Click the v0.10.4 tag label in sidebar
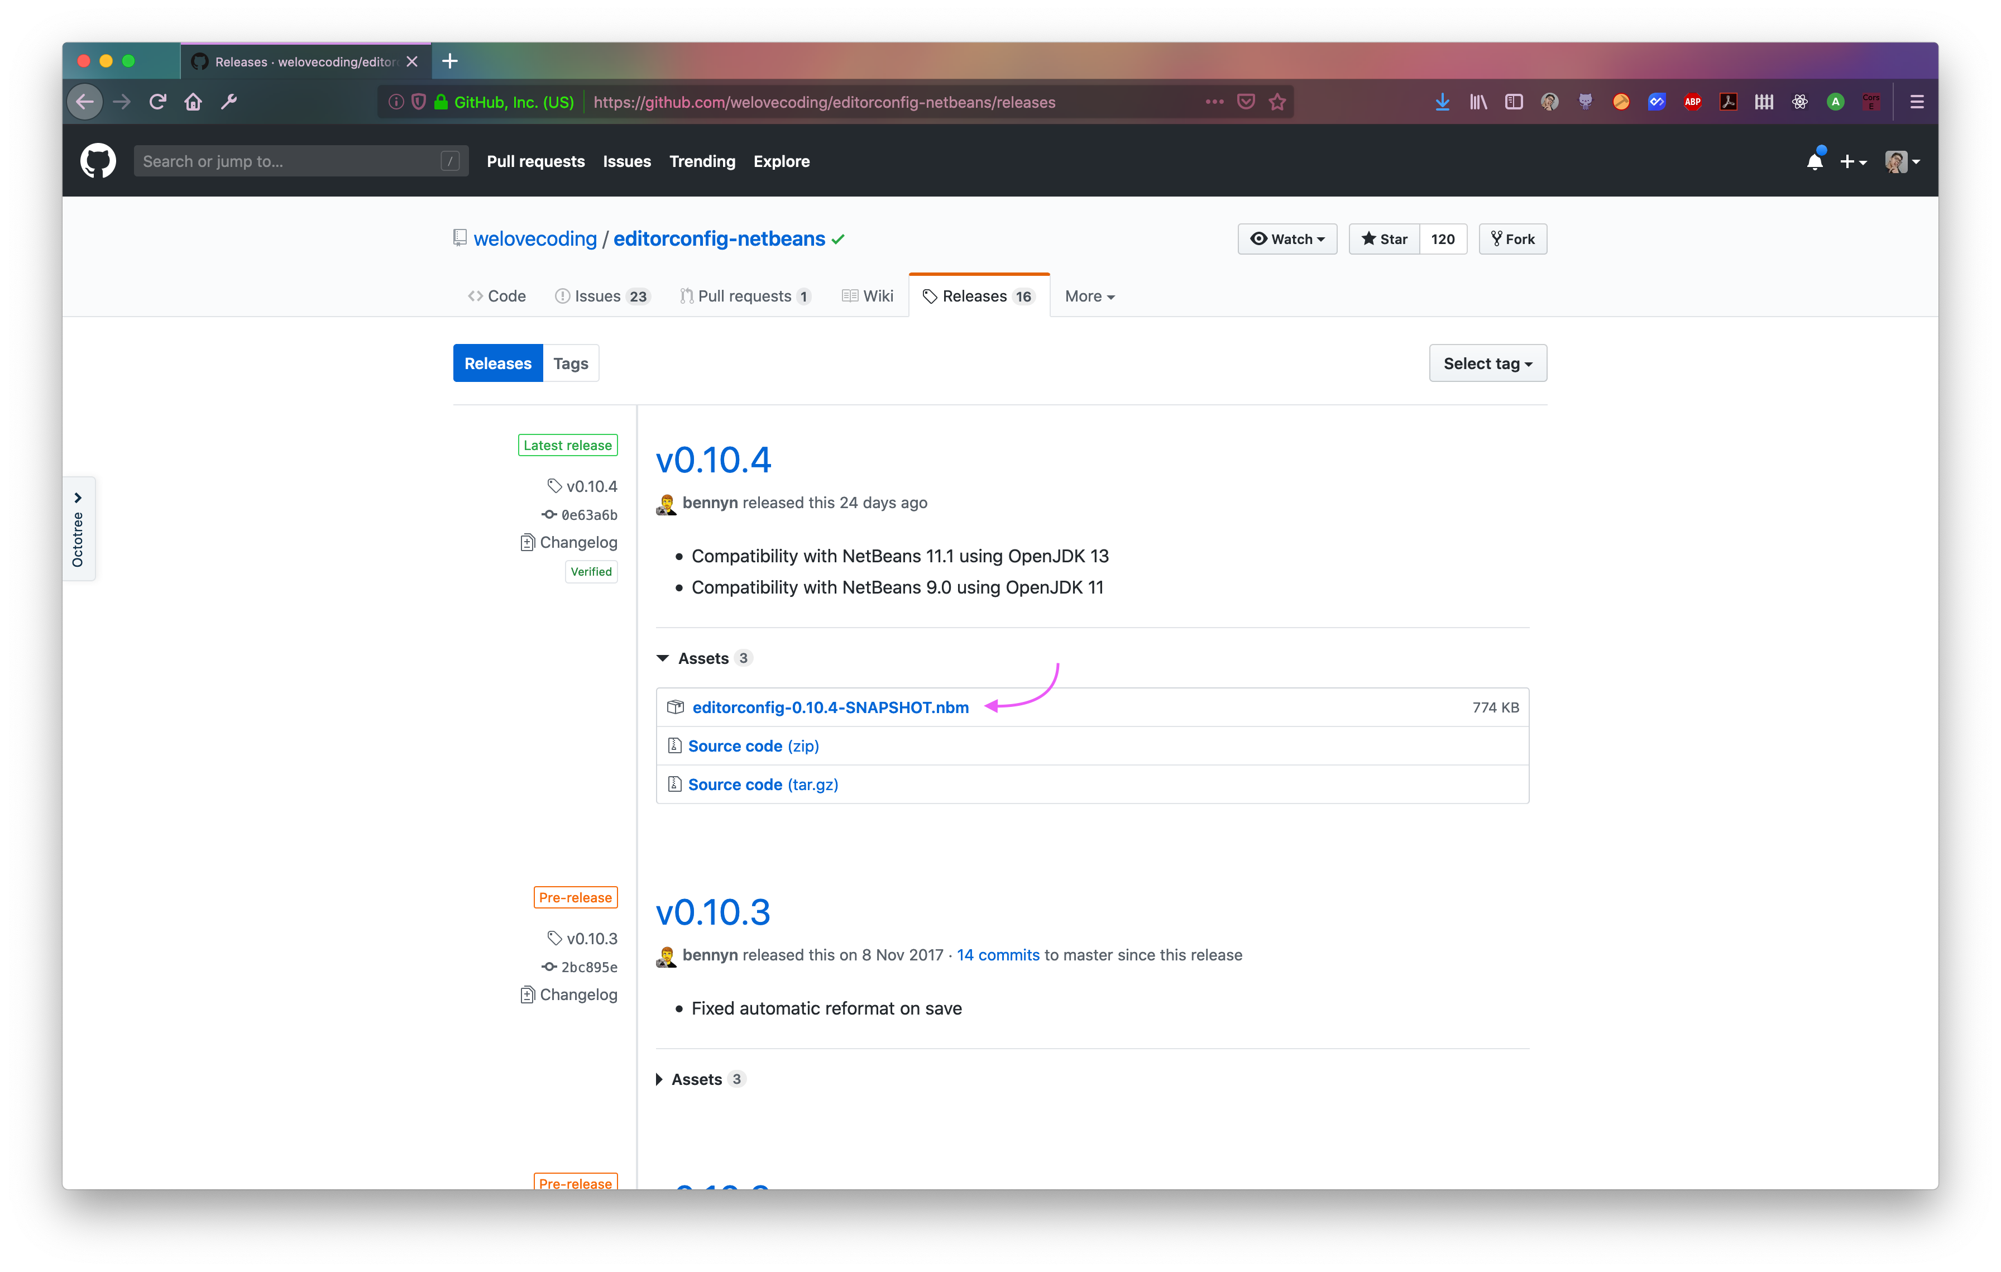Viewport: 2001px width, 1272px height. coord(592,486)
